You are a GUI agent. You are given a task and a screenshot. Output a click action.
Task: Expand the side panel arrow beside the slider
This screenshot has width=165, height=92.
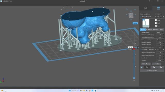(138, 48)
